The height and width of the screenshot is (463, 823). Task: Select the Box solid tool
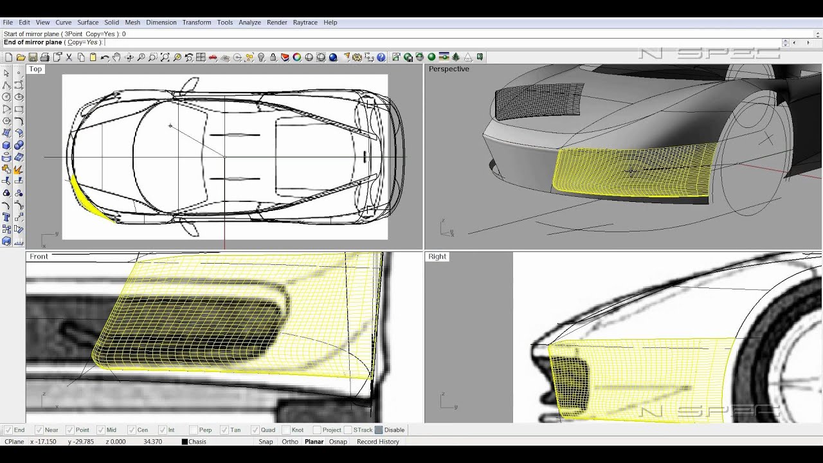[x=6, y=145]
